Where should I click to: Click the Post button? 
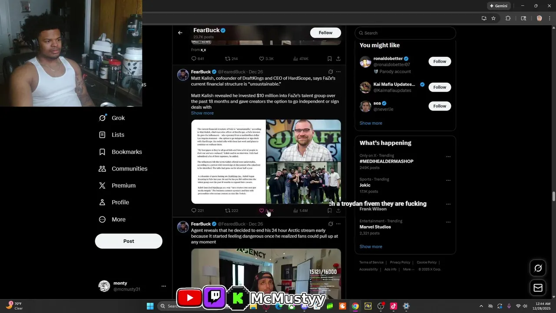point(129,241)
